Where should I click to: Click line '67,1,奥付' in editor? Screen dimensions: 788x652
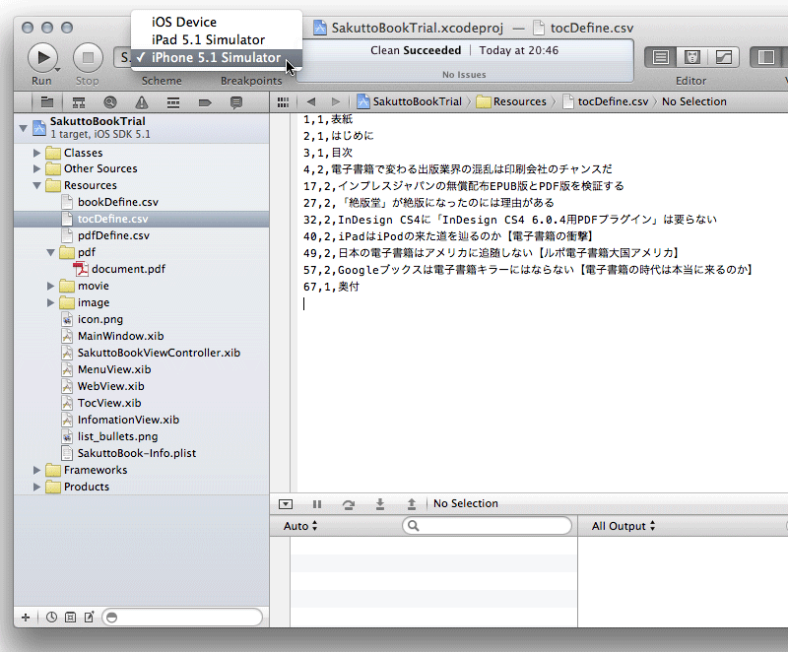pyautogui.click(x=331, y=287)
